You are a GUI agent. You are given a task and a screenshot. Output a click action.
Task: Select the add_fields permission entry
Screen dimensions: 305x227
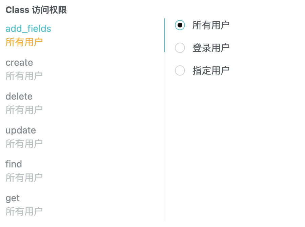tap(28, 29)
